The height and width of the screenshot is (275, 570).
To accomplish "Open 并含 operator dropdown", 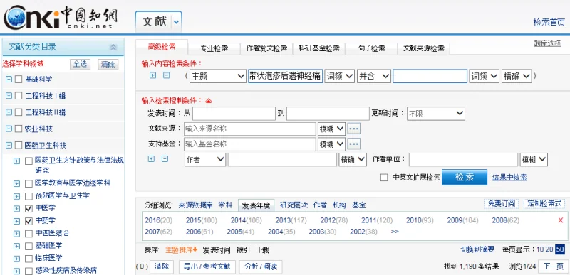I will (373, 77).
